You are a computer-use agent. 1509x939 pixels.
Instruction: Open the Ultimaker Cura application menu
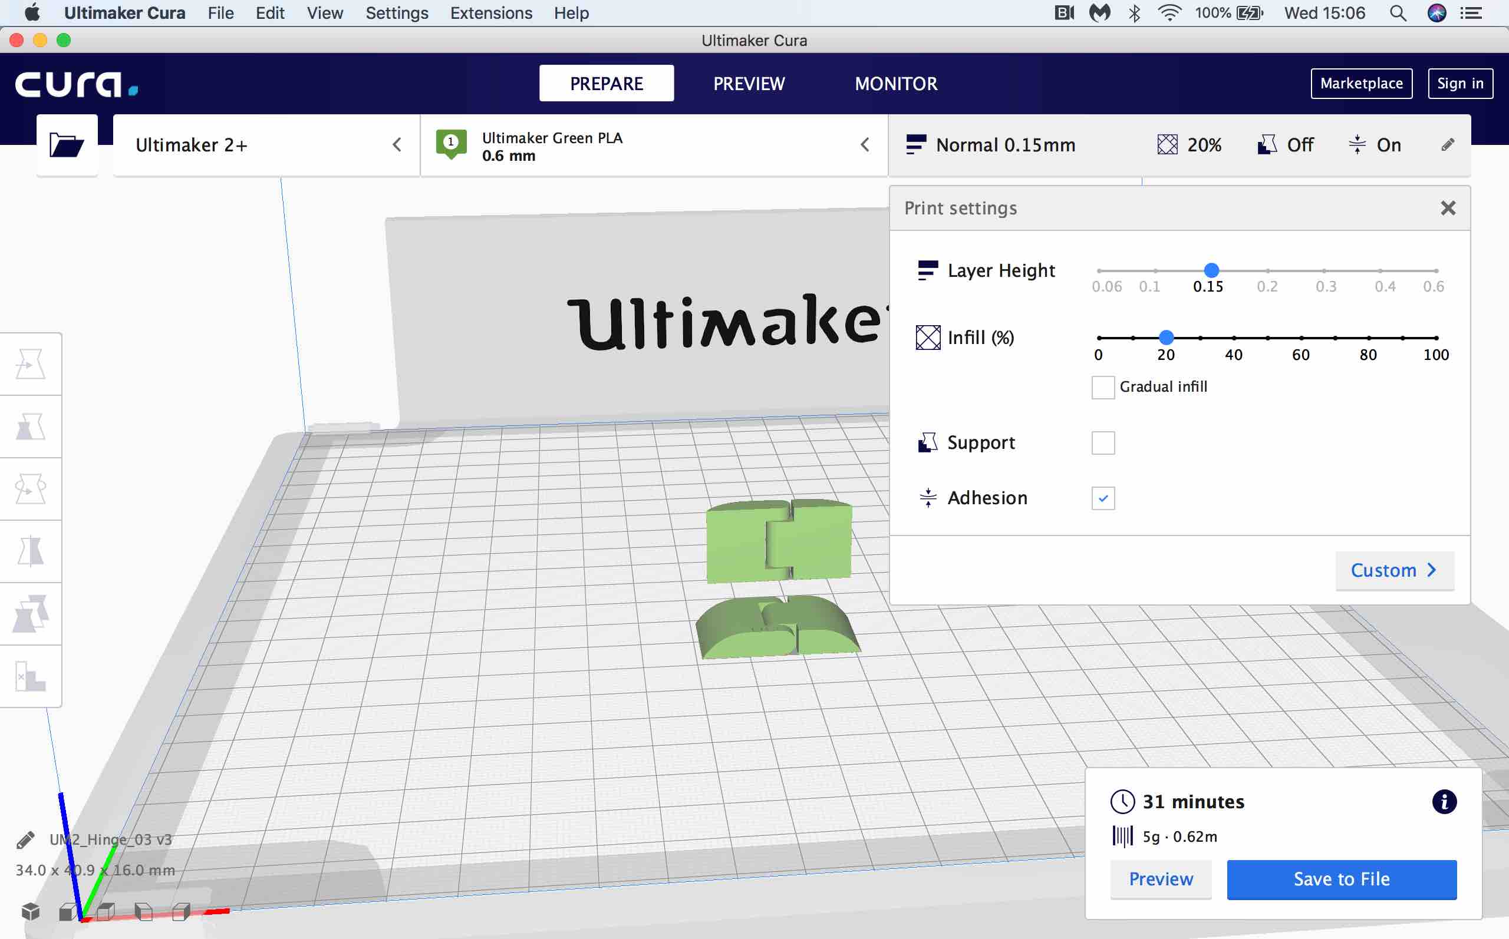[124, 13]
